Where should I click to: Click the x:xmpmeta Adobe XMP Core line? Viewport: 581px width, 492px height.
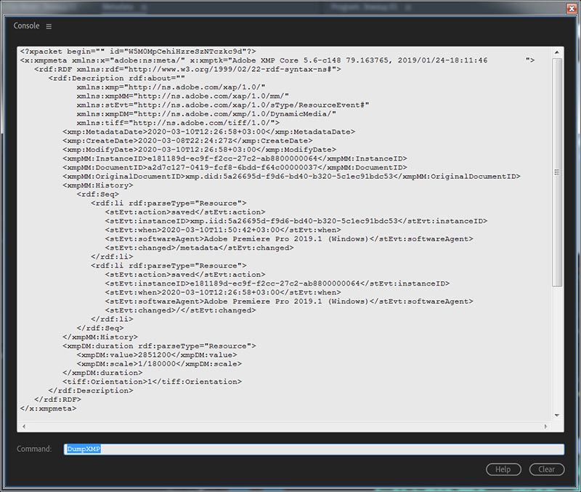pyautogui.click(x=277, y=60)
